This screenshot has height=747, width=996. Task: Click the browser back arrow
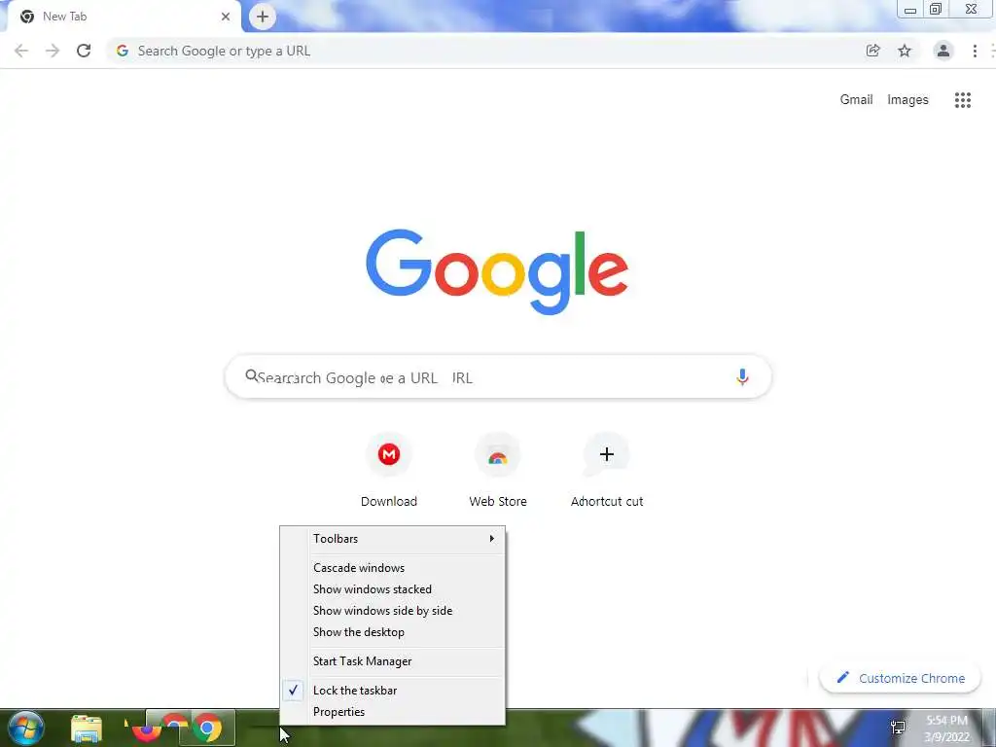[21, 51]
